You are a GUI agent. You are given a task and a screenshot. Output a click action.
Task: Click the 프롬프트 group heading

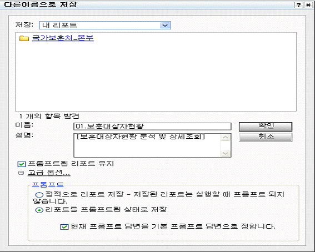pyautogui.click(x=48, y=185)
